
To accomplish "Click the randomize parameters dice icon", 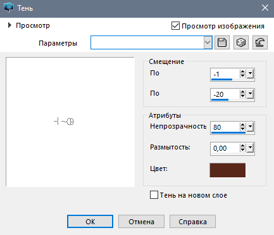I will [241, 42].
